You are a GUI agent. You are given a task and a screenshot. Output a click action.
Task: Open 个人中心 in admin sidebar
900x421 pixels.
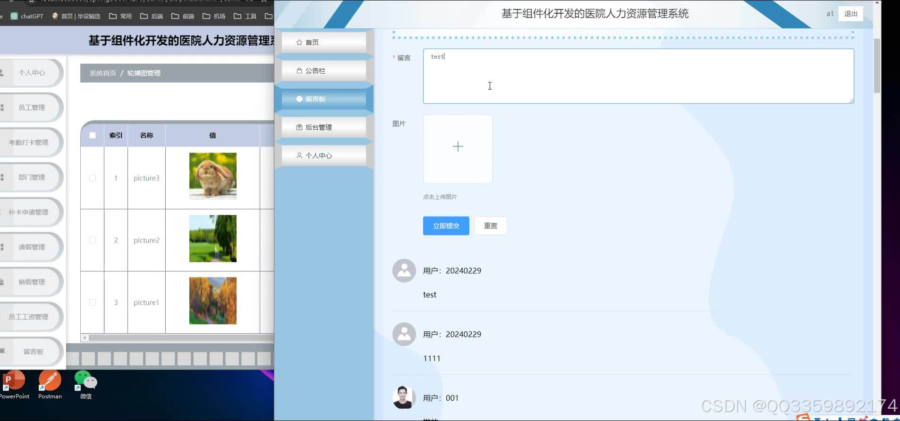click(31, 73)
